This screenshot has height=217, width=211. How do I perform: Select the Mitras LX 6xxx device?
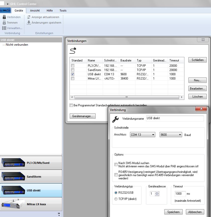(31, 204)
